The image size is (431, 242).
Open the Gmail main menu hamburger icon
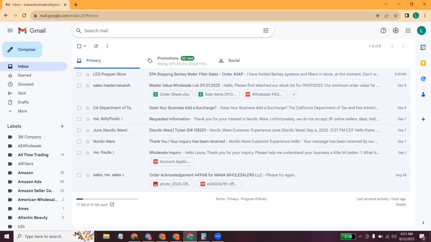click(x=10, y=31)
